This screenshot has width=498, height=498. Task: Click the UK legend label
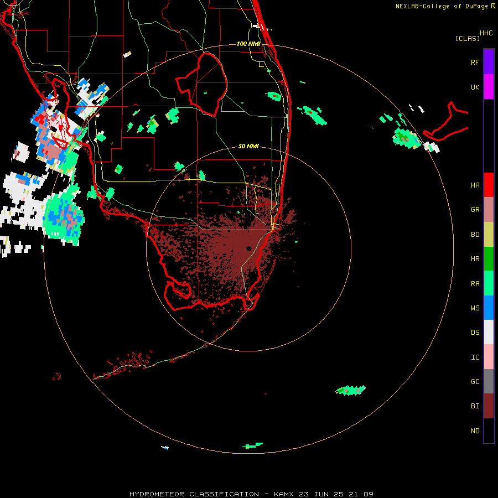475,87
